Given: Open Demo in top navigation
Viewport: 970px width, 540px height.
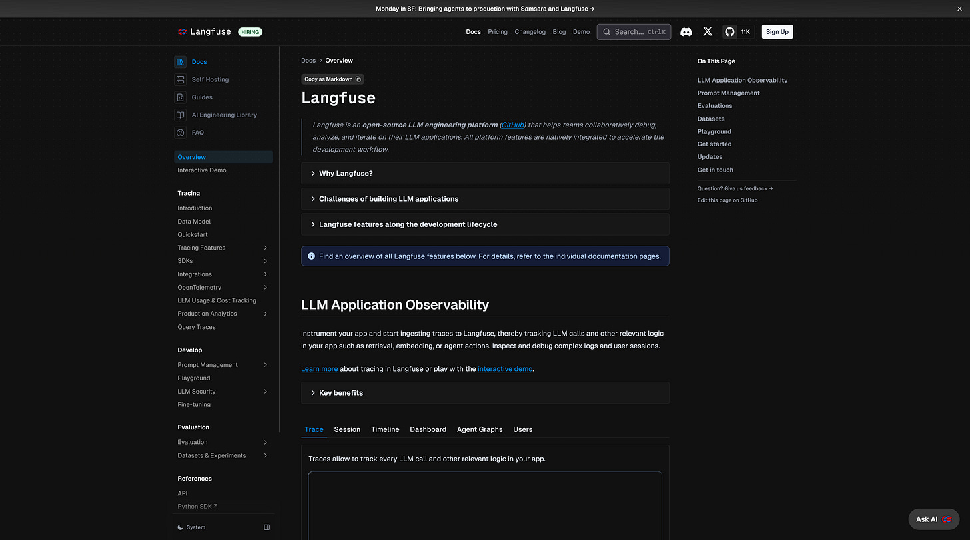Looking at the screenshot, I should [582, 31].
